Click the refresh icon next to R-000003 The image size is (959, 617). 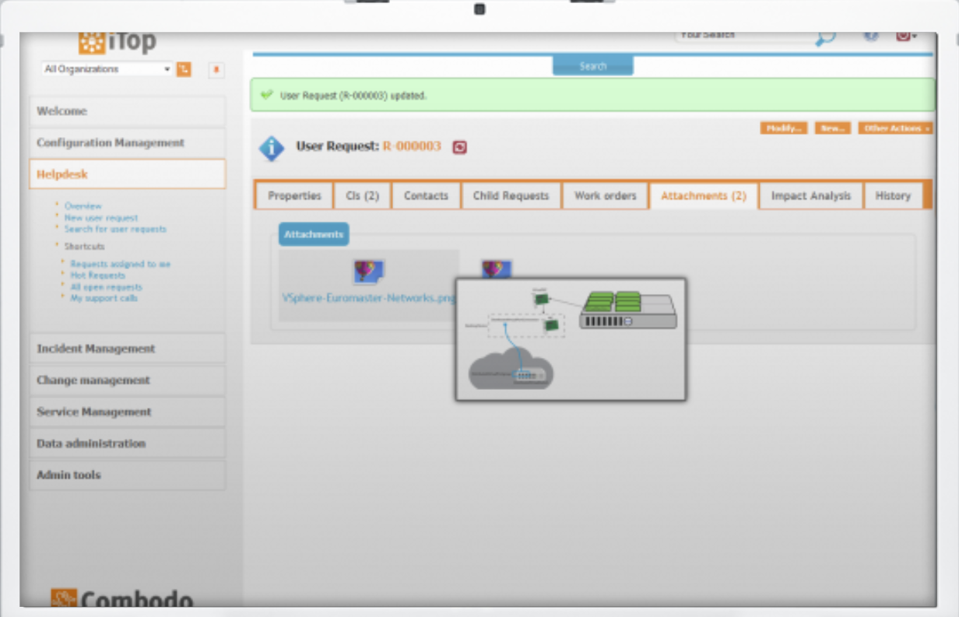pyautogui.click(x=458, y=147)
